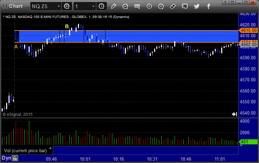Toggle the symbol link arrows icon
Viewport: 259px width, 163px height.
[173, 6]
